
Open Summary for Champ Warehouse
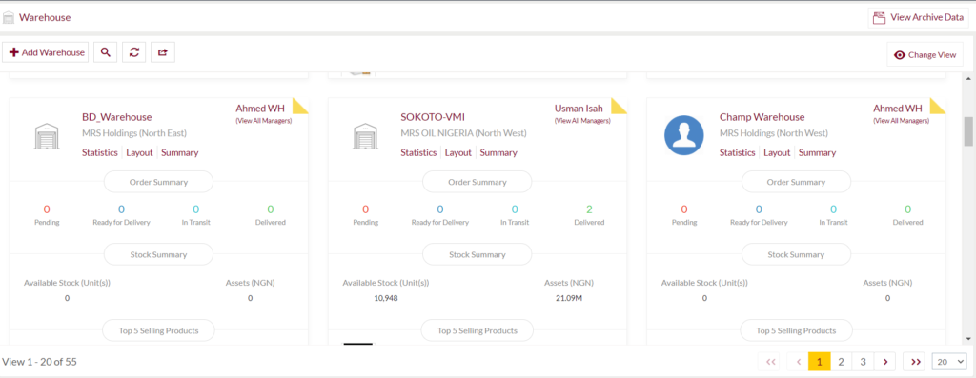[817, 152]
